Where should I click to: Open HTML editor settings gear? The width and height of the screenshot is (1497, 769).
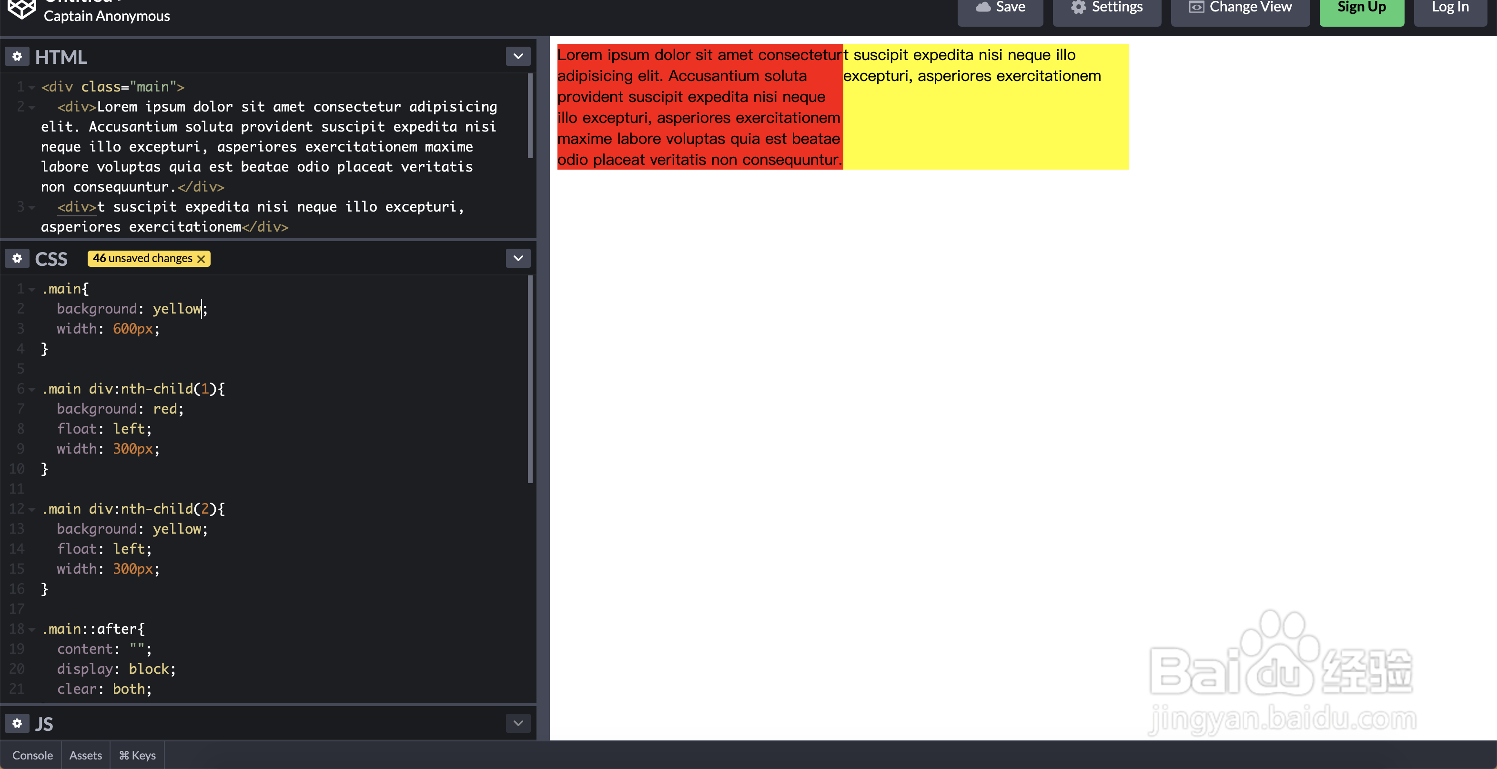coord(18,56)
